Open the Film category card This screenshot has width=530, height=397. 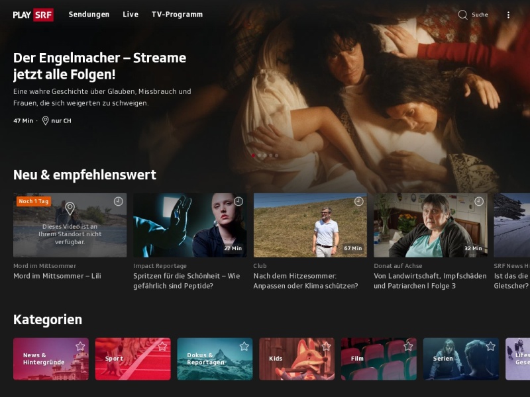tap(379, 359)
